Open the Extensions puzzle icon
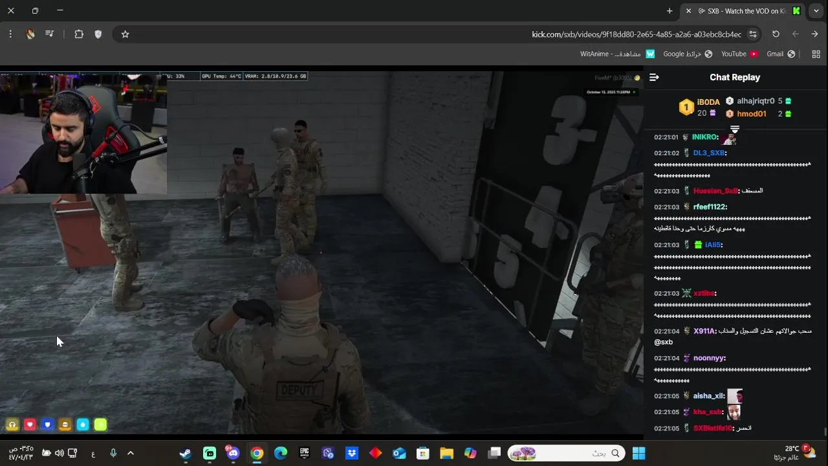 [79, 34]
